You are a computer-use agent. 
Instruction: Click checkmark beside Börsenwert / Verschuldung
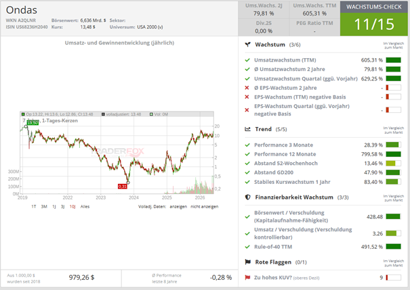[247, 216]
